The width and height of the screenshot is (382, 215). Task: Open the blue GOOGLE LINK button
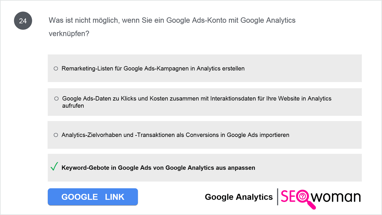pos(93,197)
